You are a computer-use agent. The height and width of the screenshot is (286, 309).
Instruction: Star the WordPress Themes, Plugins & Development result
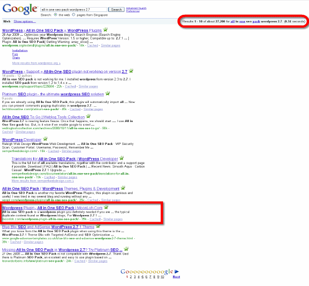[123, 188]
